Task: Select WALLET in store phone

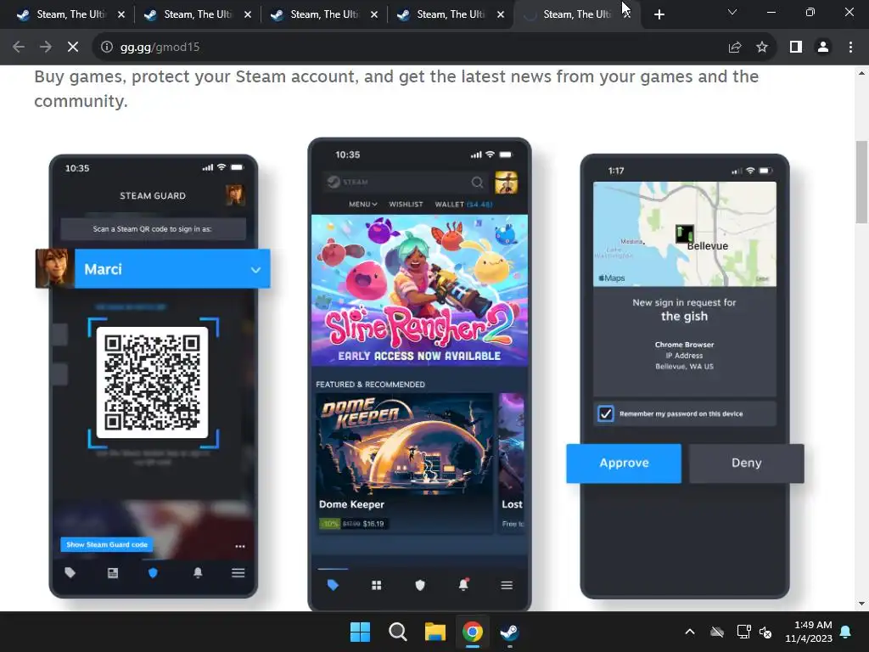Action: pos(463,204)
